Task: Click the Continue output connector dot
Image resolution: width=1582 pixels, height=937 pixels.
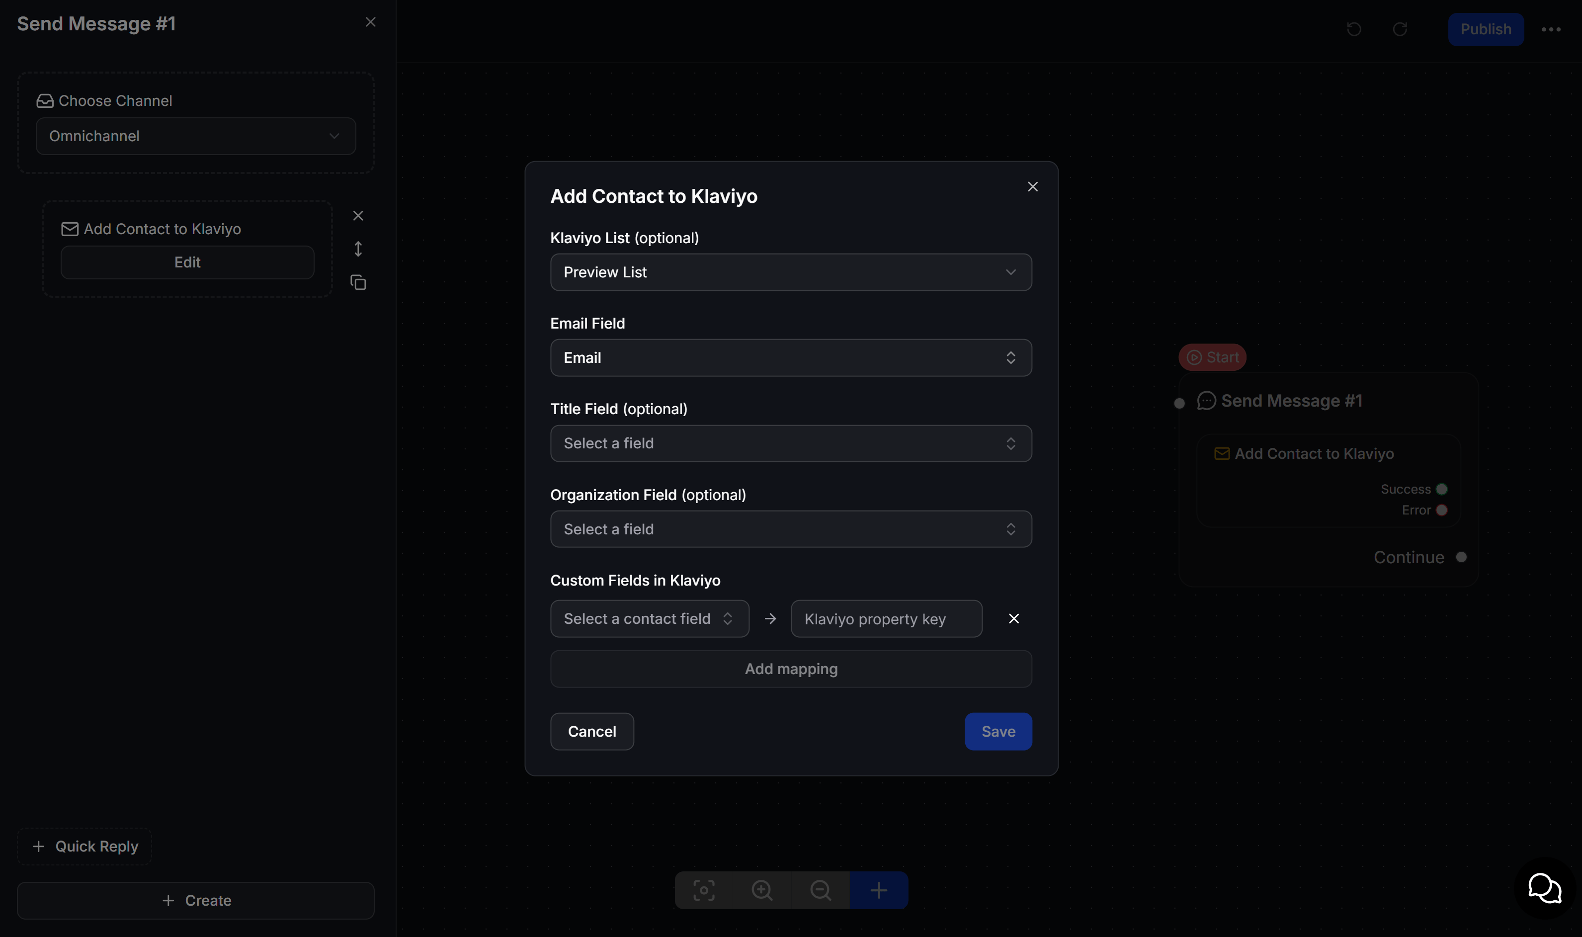Action: pyautogui.click(x=1461, y=557)
